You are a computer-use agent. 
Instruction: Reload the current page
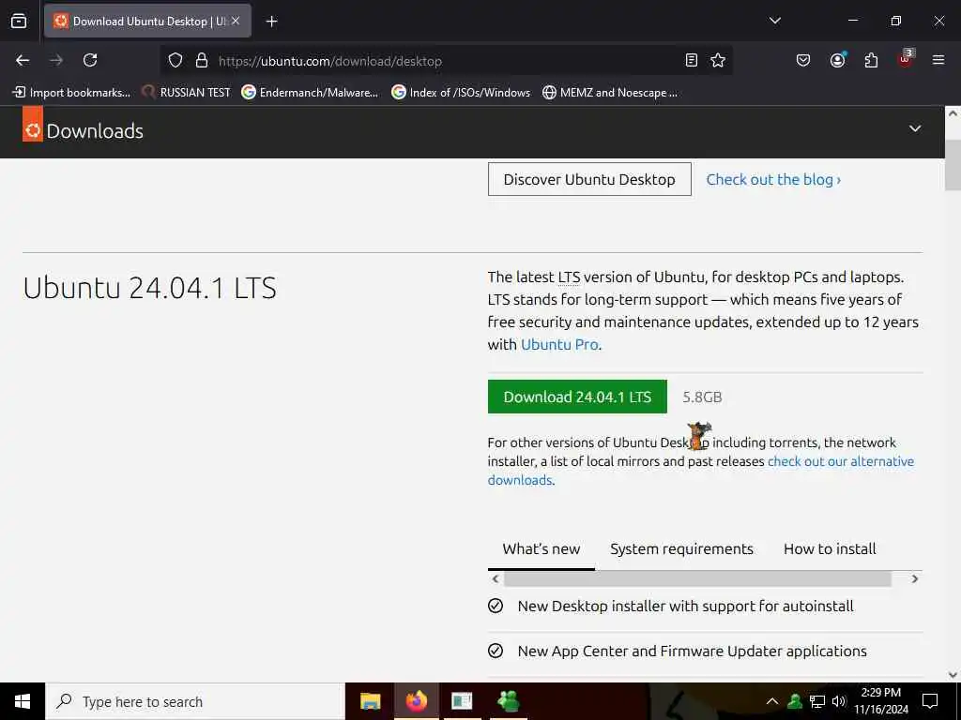click(x=90, y=60)
